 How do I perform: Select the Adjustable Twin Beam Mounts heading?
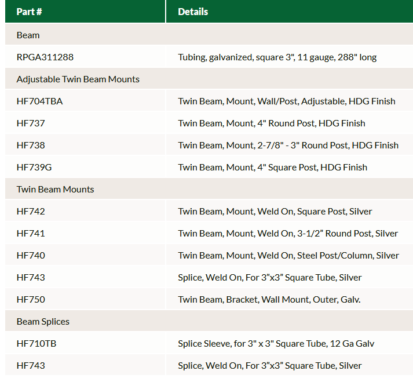78,79
